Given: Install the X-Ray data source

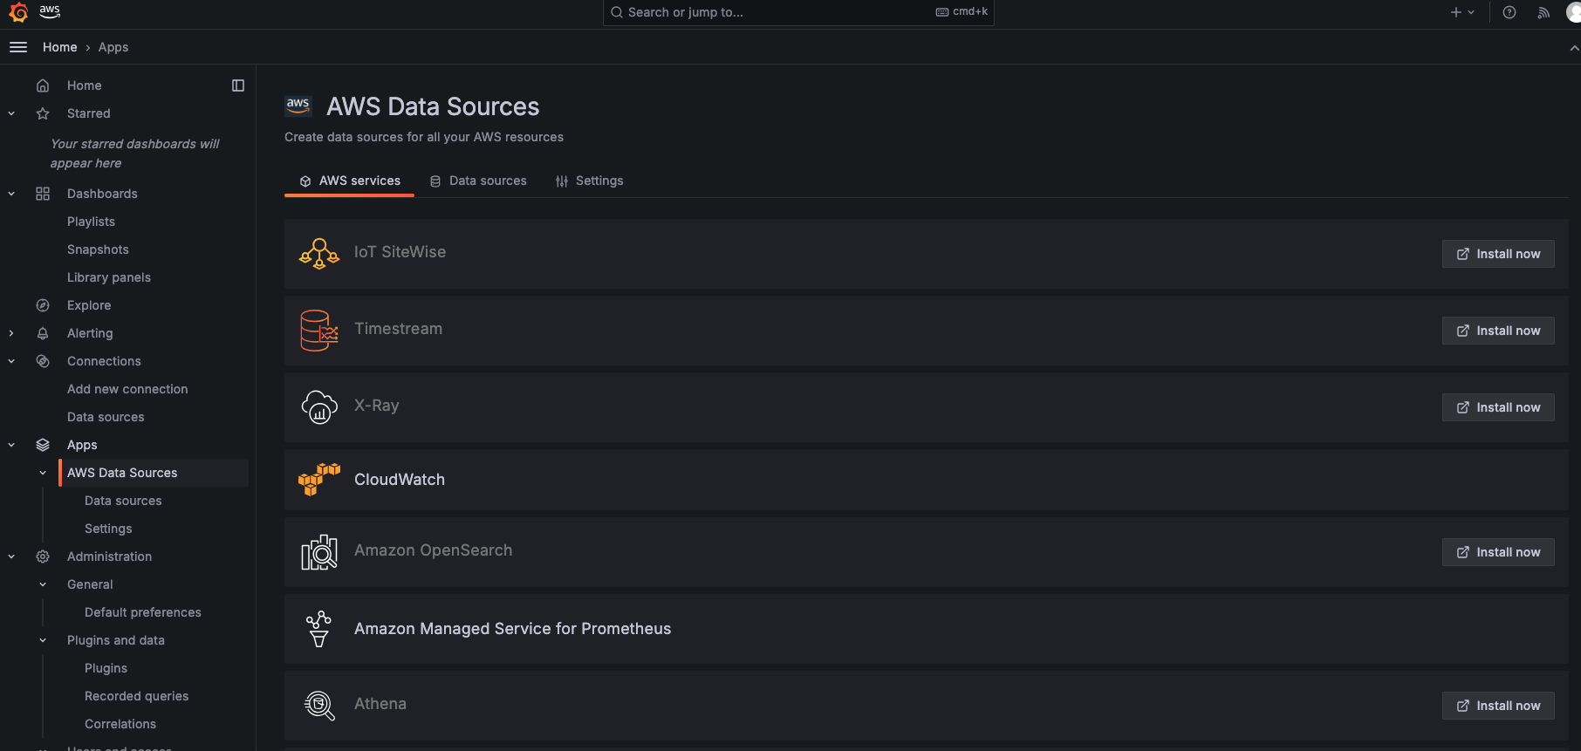Looking at the screenshot, I should [x=1498, y=407].
